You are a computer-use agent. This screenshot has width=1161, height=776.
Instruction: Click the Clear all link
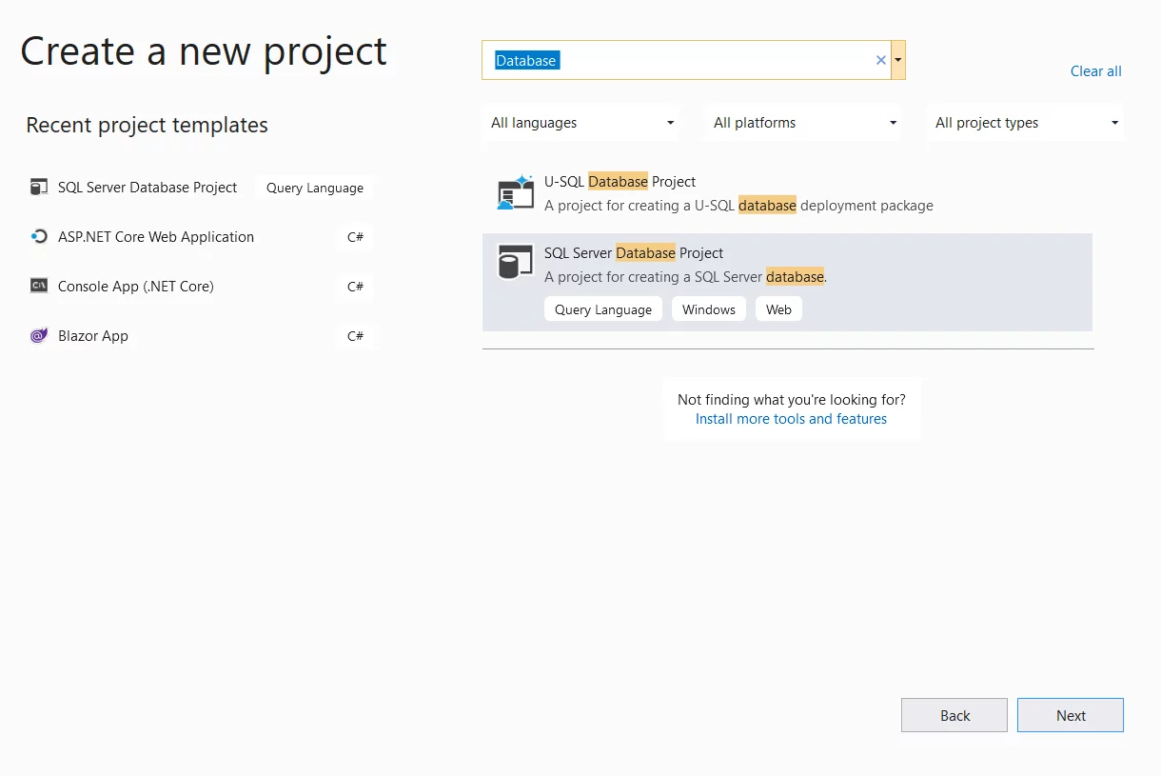tap(1096, 71)
